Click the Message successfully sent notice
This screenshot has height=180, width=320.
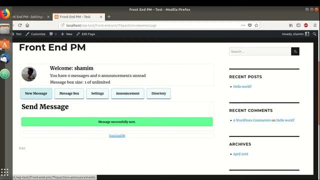click(x=117, y=122)
